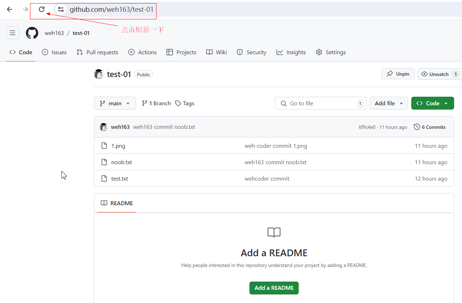Screen dimensions: 462x303
Task: Open commit hash 6f9c4e0
Action: pos(367,127)
